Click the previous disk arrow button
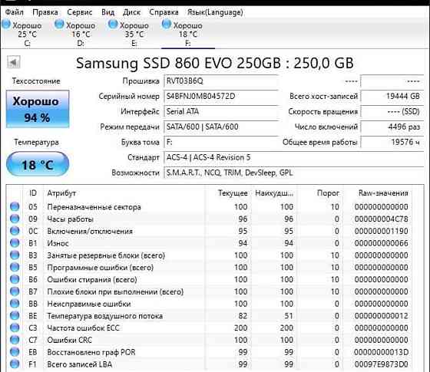The height and width of the screenshot is (372, 430). 14,62
